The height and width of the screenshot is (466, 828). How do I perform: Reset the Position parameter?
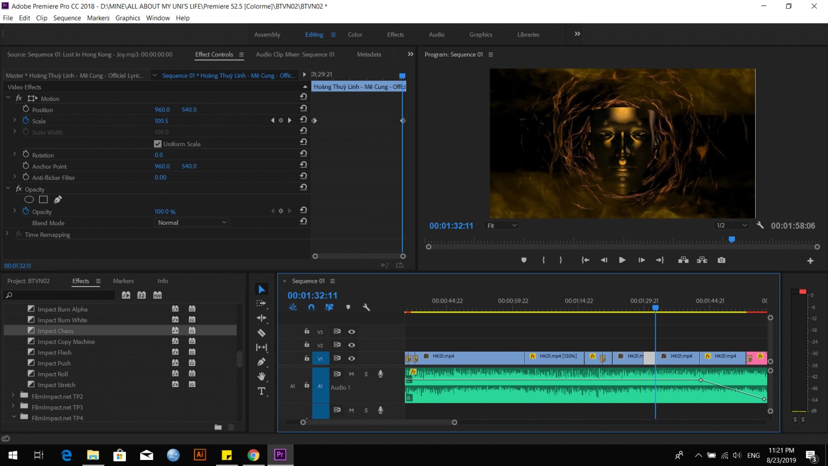304,108
